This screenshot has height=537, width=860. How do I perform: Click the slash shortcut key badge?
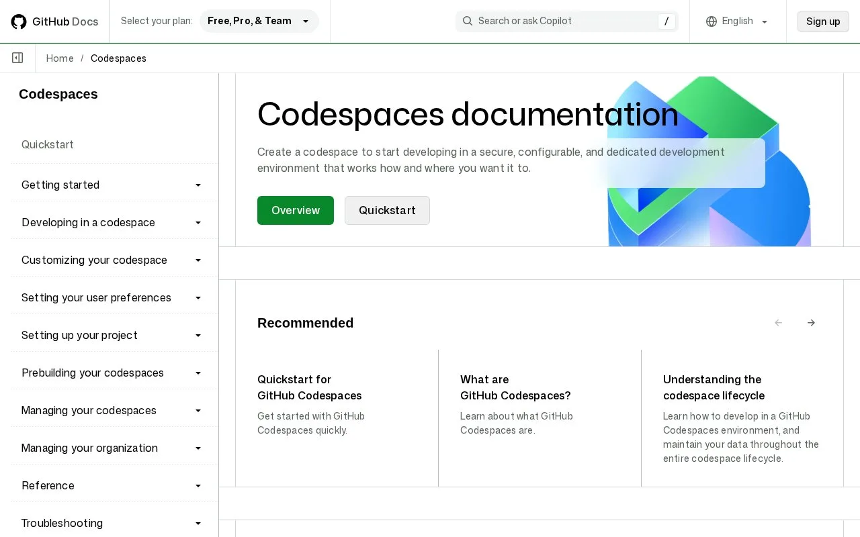point(666,21)
